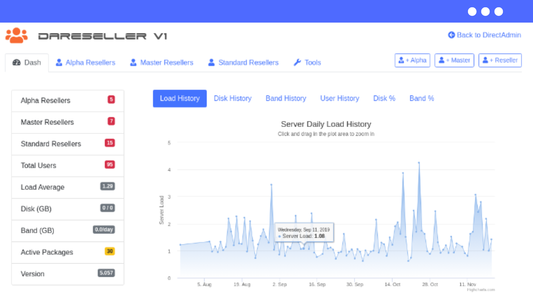Click the Back to DirectAdmin arrow icon
The width and height of the screenshot is (533, 300).
pyautogui.click(x=451, y=35)
